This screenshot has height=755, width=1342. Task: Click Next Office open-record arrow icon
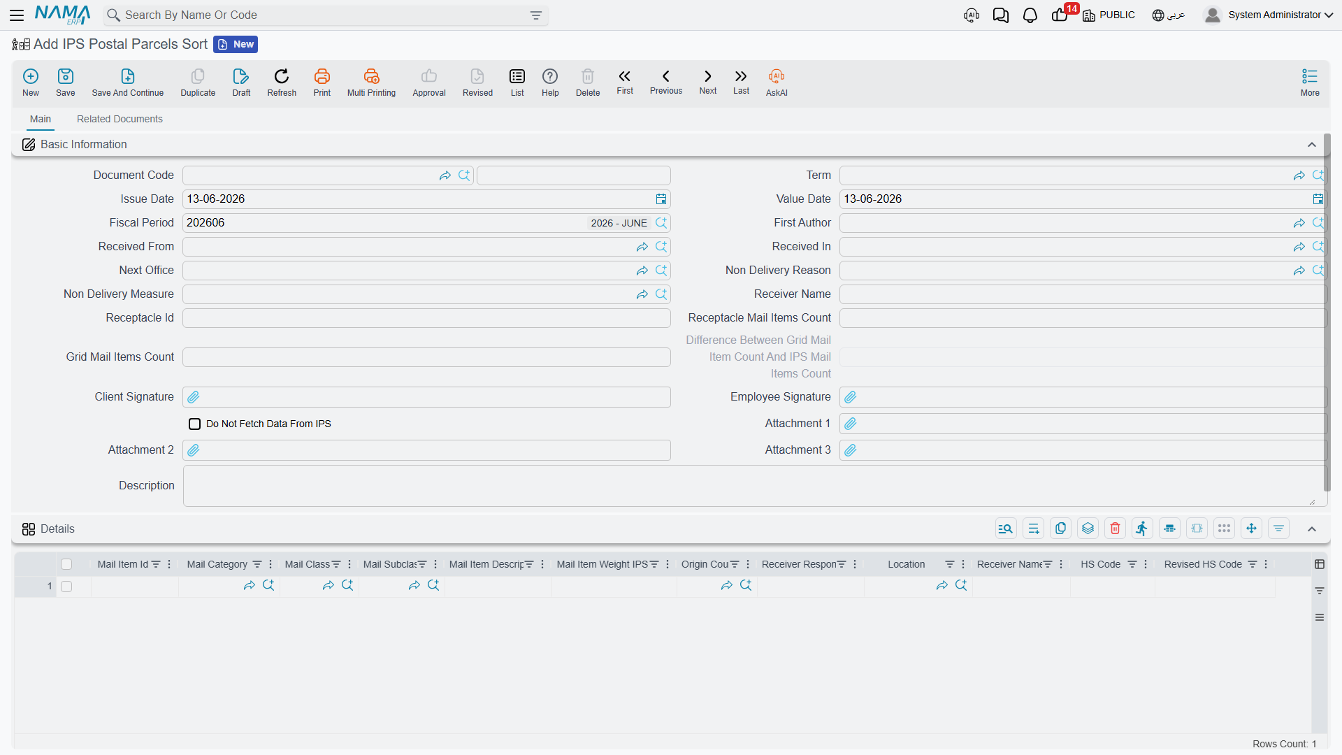pos(642,271)
